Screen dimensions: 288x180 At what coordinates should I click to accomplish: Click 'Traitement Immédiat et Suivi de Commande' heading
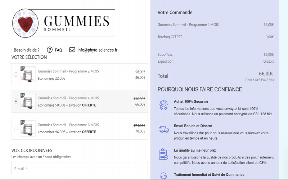click(209, 175)
